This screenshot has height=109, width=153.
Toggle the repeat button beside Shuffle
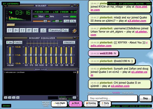pos(65,30)
